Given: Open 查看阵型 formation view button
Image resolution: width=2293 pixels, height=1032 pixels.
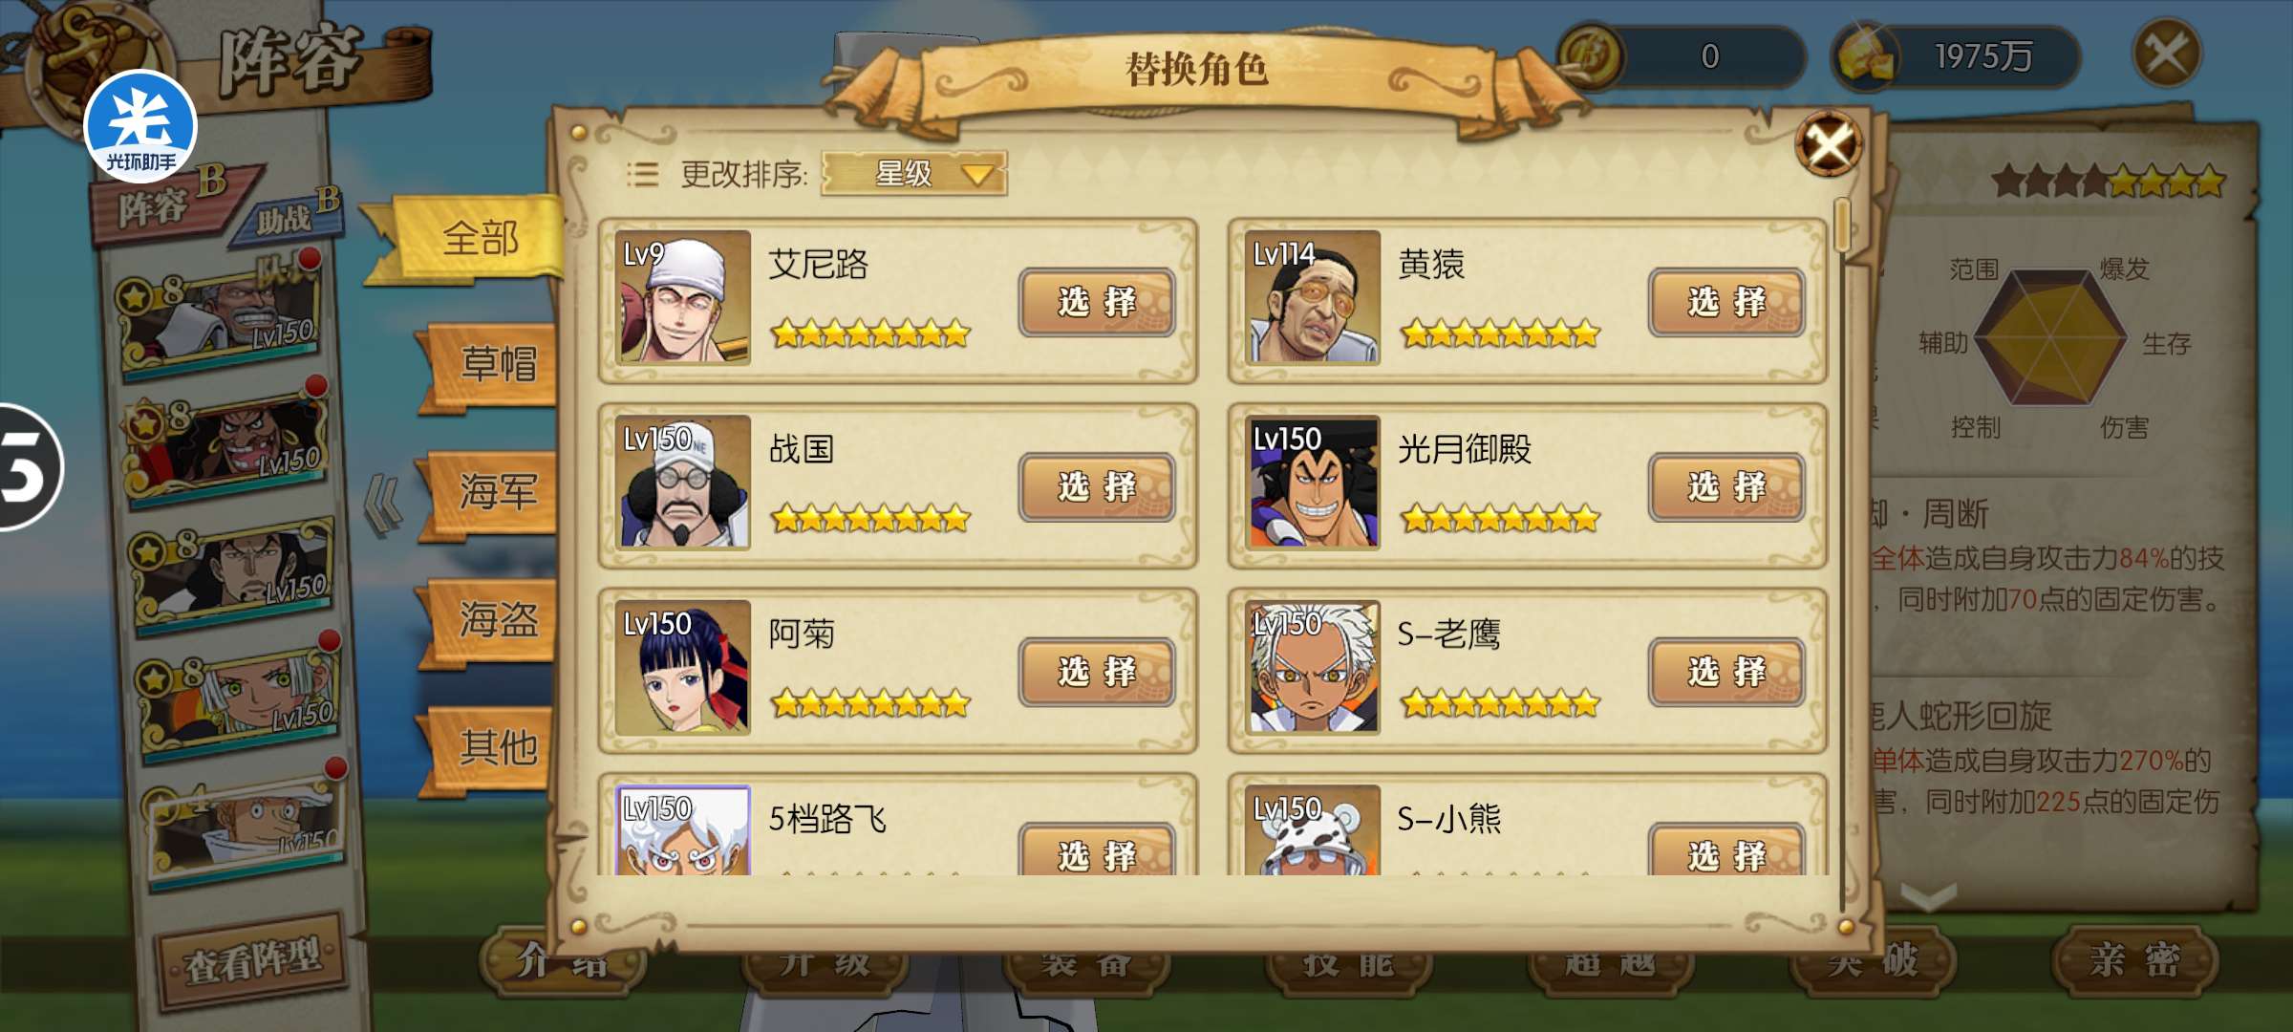Looking at the screenshot, I should click(x=252, y=960).
